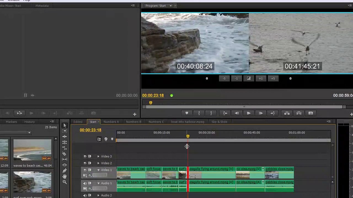Open the Slip & Slide sequence tab
The image size is (353, 198).
[219, 122]
